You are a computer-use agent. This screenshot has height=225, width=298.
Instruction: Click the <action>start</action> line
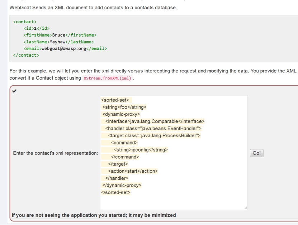133,171
